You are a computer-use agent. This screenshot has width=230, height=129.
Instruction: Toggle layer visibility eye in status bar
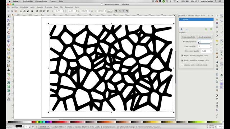pos(33,127)
